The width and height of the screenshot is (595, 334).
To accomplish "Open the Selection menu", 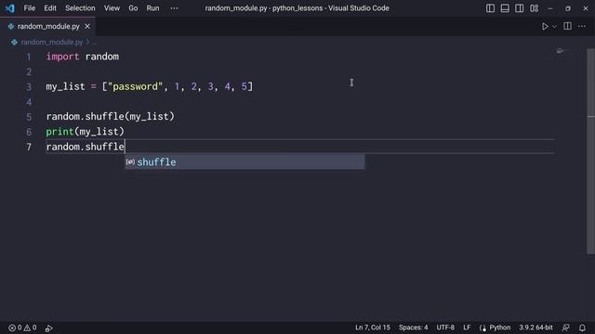I will coord(80,8).
